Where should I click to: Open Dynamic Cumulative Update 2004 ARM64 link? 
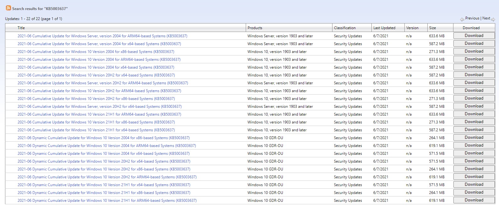(107, 146)
